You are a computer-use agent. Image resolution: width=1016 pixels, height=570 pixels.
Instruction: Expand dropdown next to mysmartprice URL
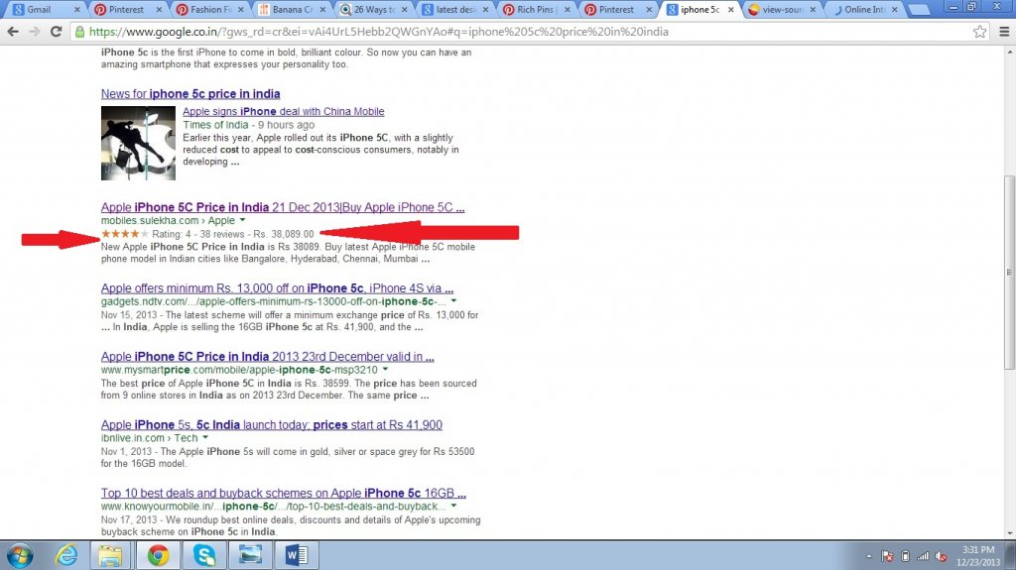(x=385, y=369)
